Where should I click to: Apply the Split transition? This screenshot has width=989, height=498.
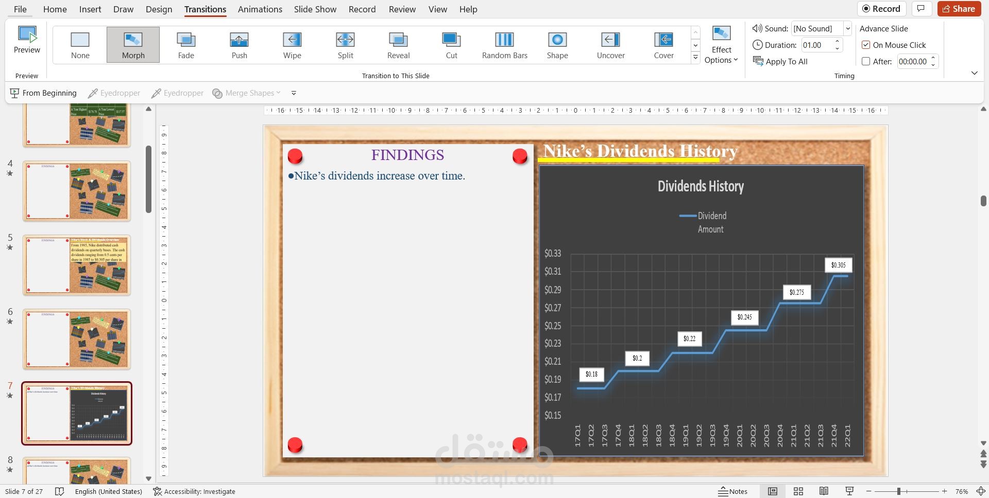coord(345,45)
